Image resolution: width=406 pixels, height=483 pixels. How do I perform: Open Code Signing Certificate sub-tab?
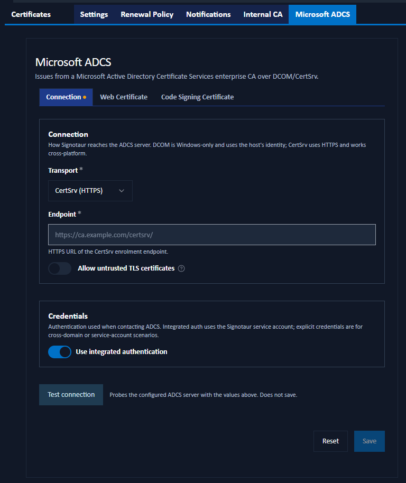198,97
